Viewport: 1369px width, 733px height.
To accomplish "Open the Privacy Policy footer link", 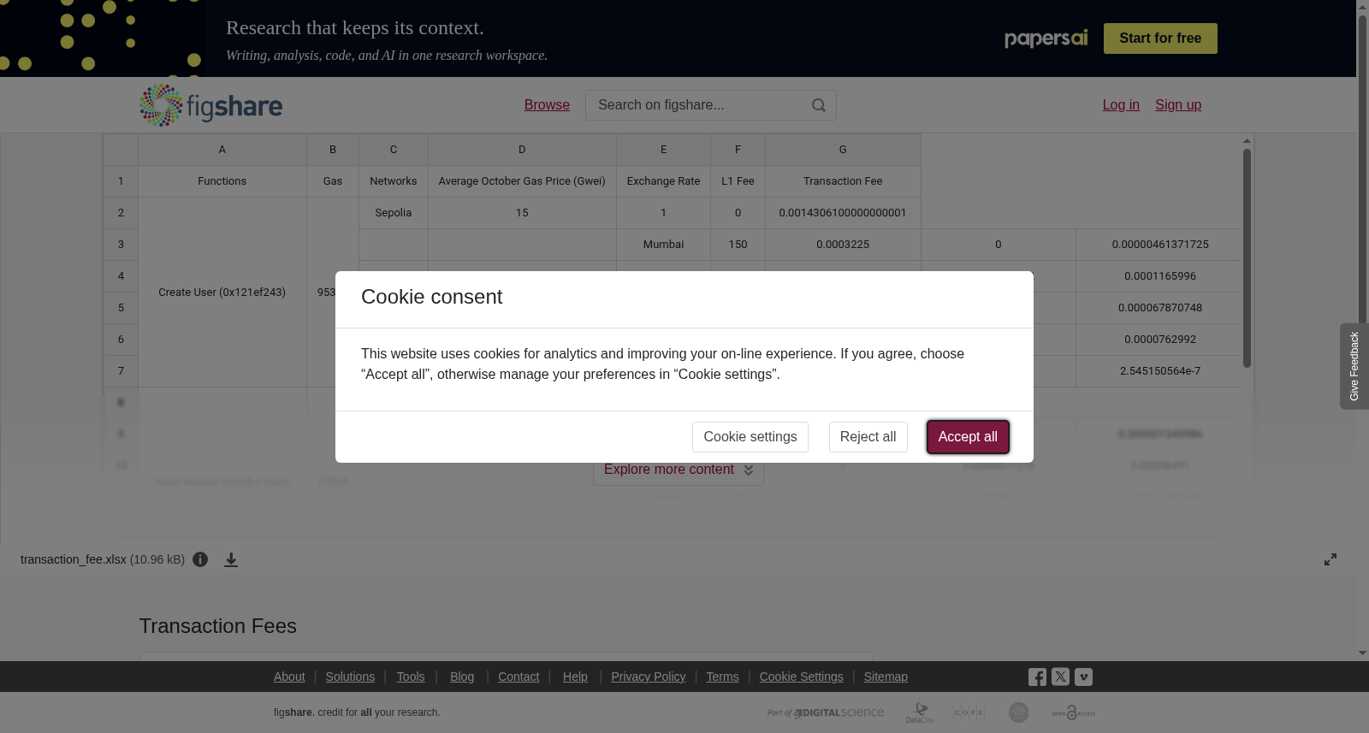I will click(649, 677).
